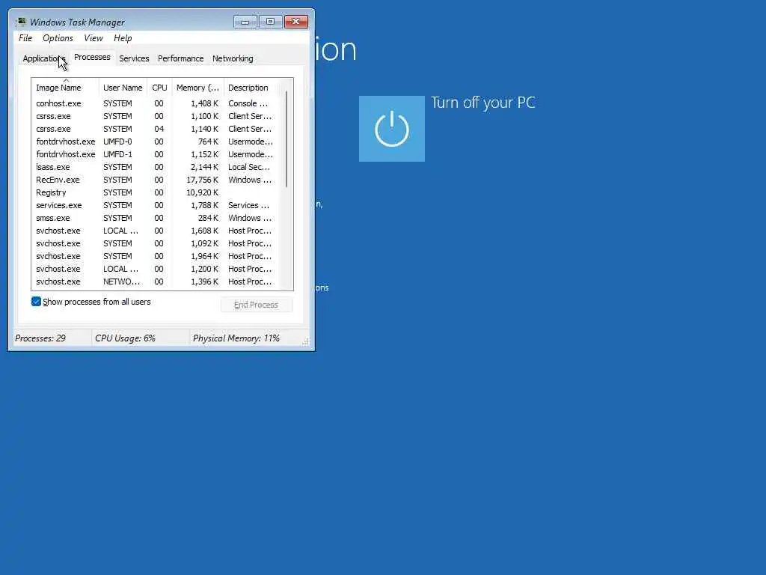
Task: Minimize the Task Manager window
Action: click(x=245, y=22)
